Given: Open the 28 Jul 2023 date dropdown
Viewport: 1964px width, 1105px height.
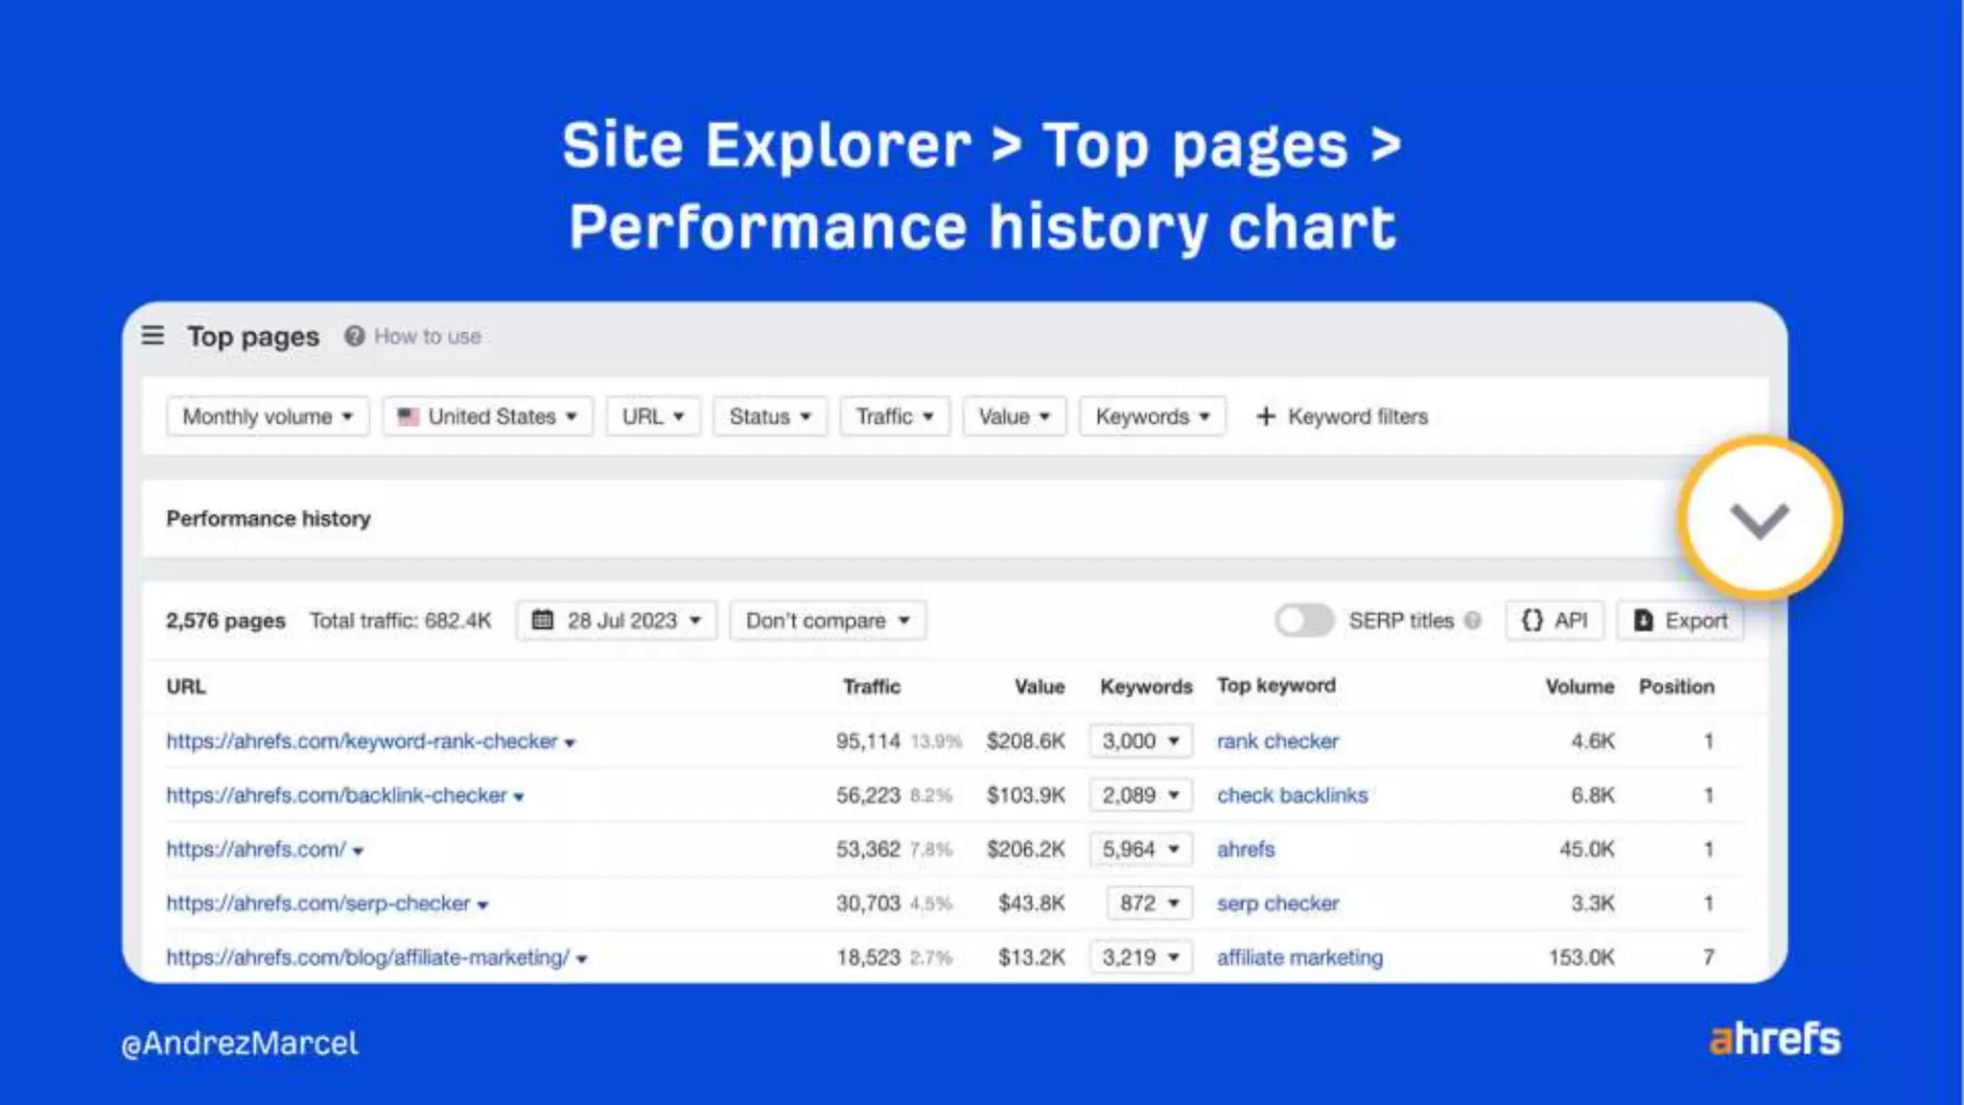Looking at the screenshot, I should point(617,621).
